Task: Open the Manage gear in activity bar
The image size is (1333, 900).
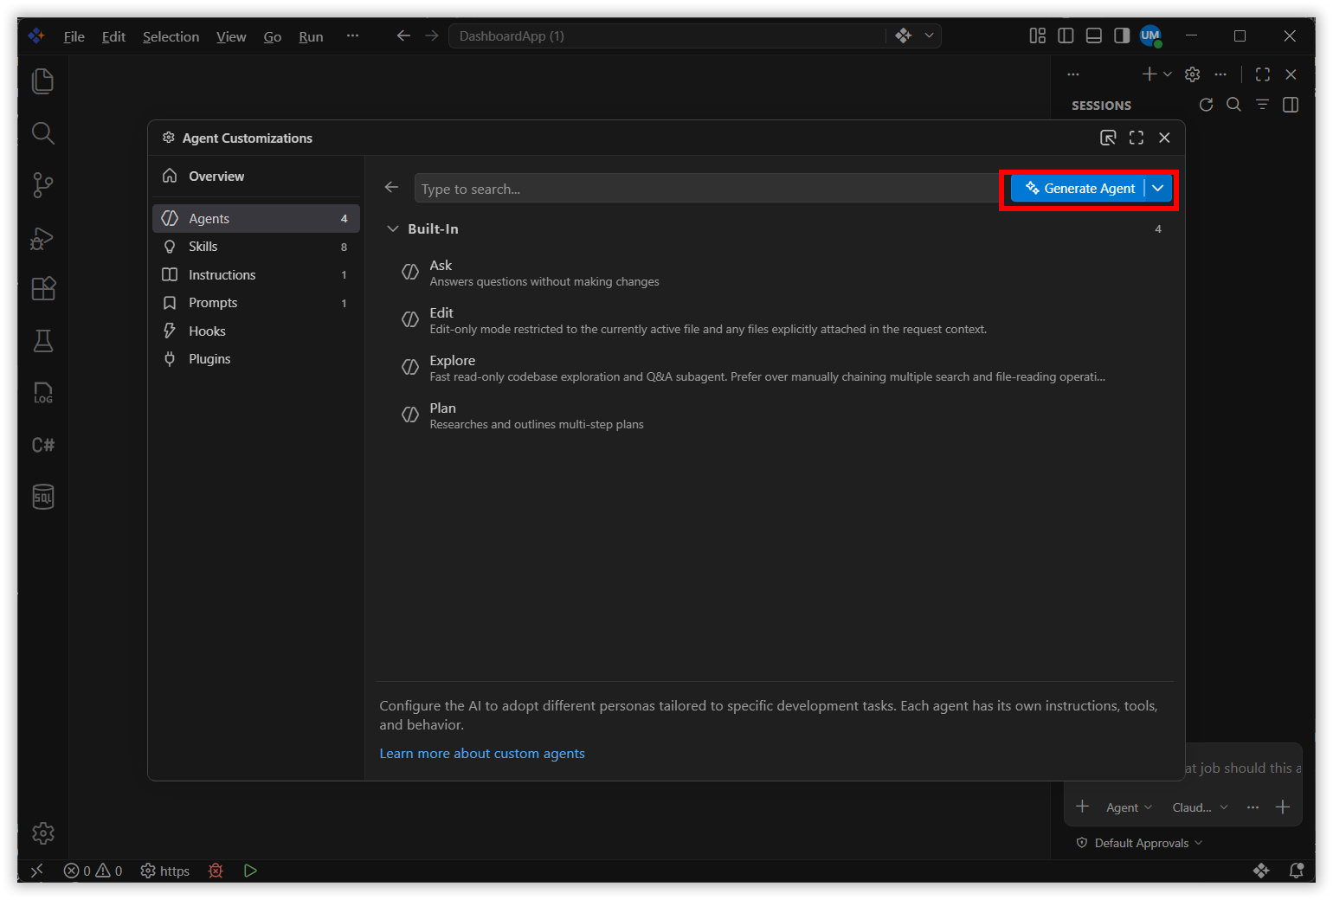Action: click(x=42, y=833)
